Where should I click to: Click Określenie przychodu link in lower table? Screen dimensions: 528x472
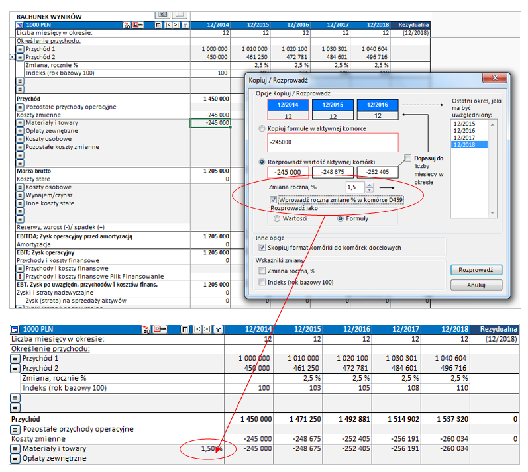pos(50,348)
